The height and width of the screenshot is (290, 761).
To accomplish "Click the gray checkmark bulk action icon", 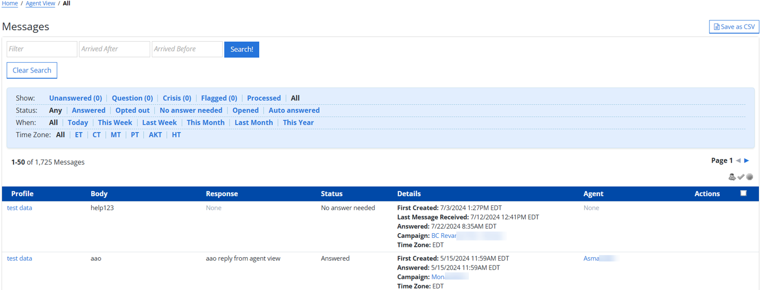I will tap(741, 177).
